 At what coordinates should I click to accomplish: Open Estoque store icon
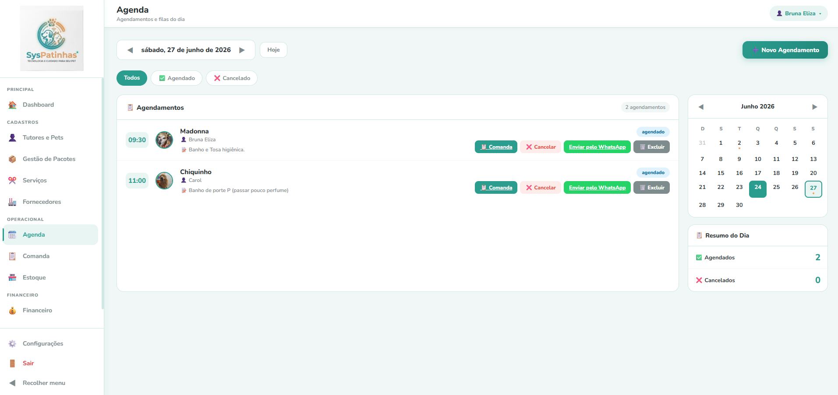tap(12, 278)
